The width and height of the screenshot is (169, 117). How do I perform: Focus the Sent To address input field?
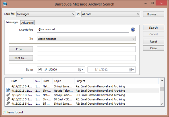point(86,58)
